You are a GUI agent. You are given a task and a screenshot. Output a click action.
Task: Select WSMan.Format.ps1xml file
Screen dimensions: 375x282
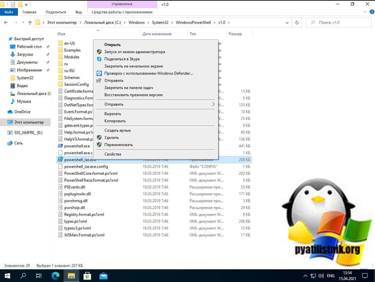point(84,235)
